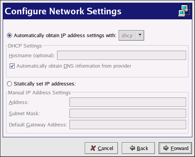Click the Configure Network Settings title

[x=63, y=11]
